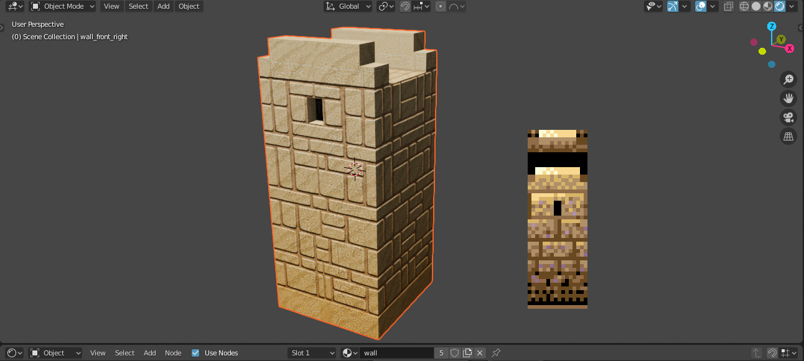Viewport: 804px width, 361px height.
Task: Uncheck the Use Nodes checkbox
Action: coord(195,353)
